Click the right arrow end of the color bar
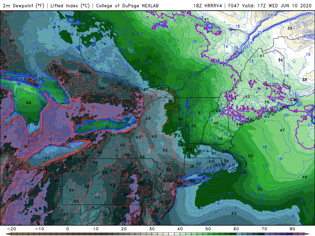Viewport: 315px width, 236px height. coord(307,234)
